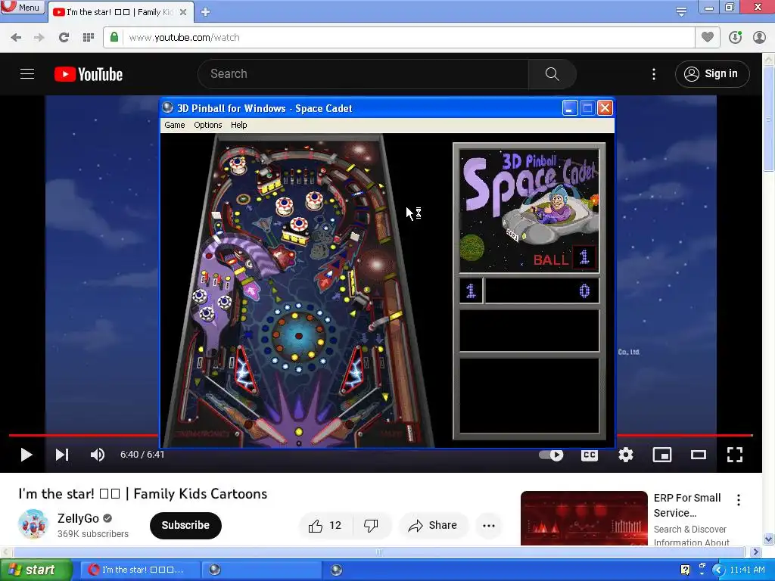This screenshot has height=581, width=775.
Task: Open ERP ad three-dot options menu
Action: 739,500
